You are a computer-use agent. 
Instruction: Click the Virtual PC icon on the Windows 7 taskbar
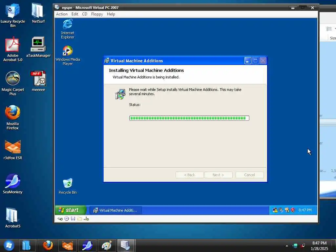126,245
